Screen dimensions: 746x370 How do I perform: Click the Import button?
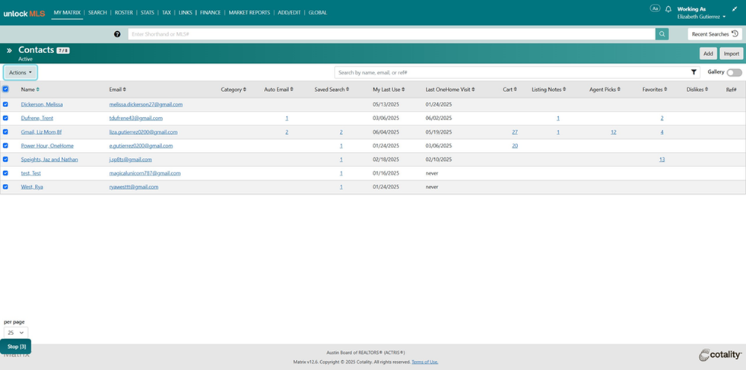pos(732,54)
